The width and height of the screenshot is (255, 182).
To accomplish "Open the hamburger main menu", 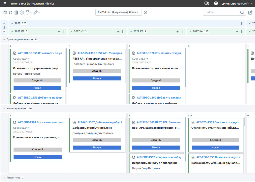I will [x=5, y=4].
